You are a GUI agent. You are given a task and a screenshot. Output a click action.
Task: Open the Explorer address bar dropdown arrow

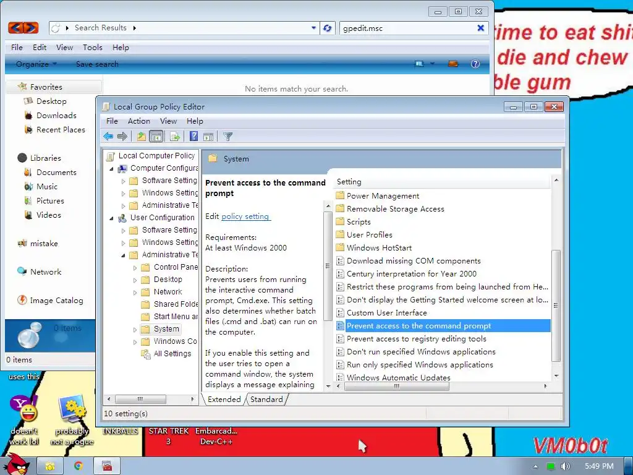point(313,28)
